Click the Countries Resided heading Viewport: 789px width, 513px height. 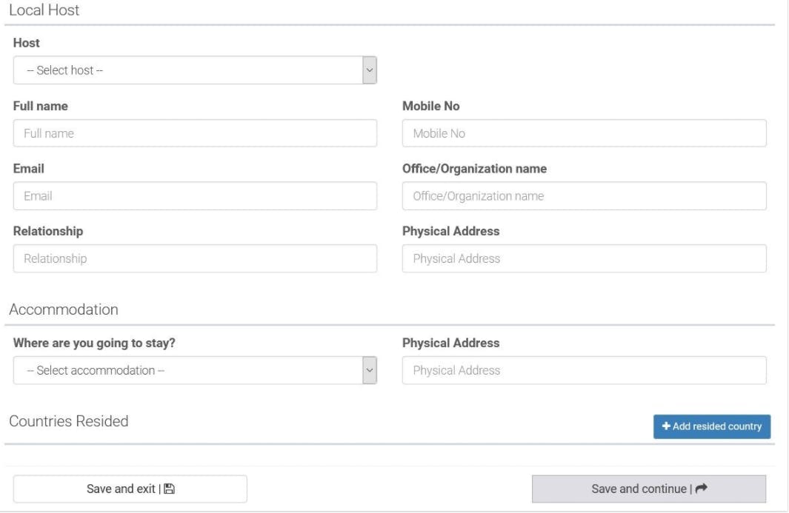(x=69, y=421)
